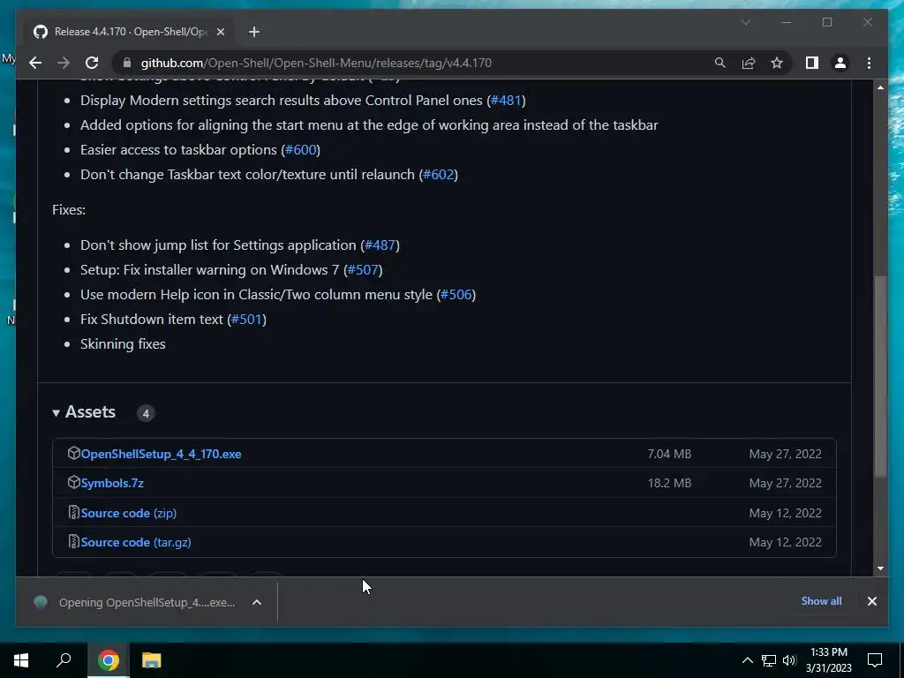Open issue link #501
Screen dimensions: 904x678
(x=247, y=320)
